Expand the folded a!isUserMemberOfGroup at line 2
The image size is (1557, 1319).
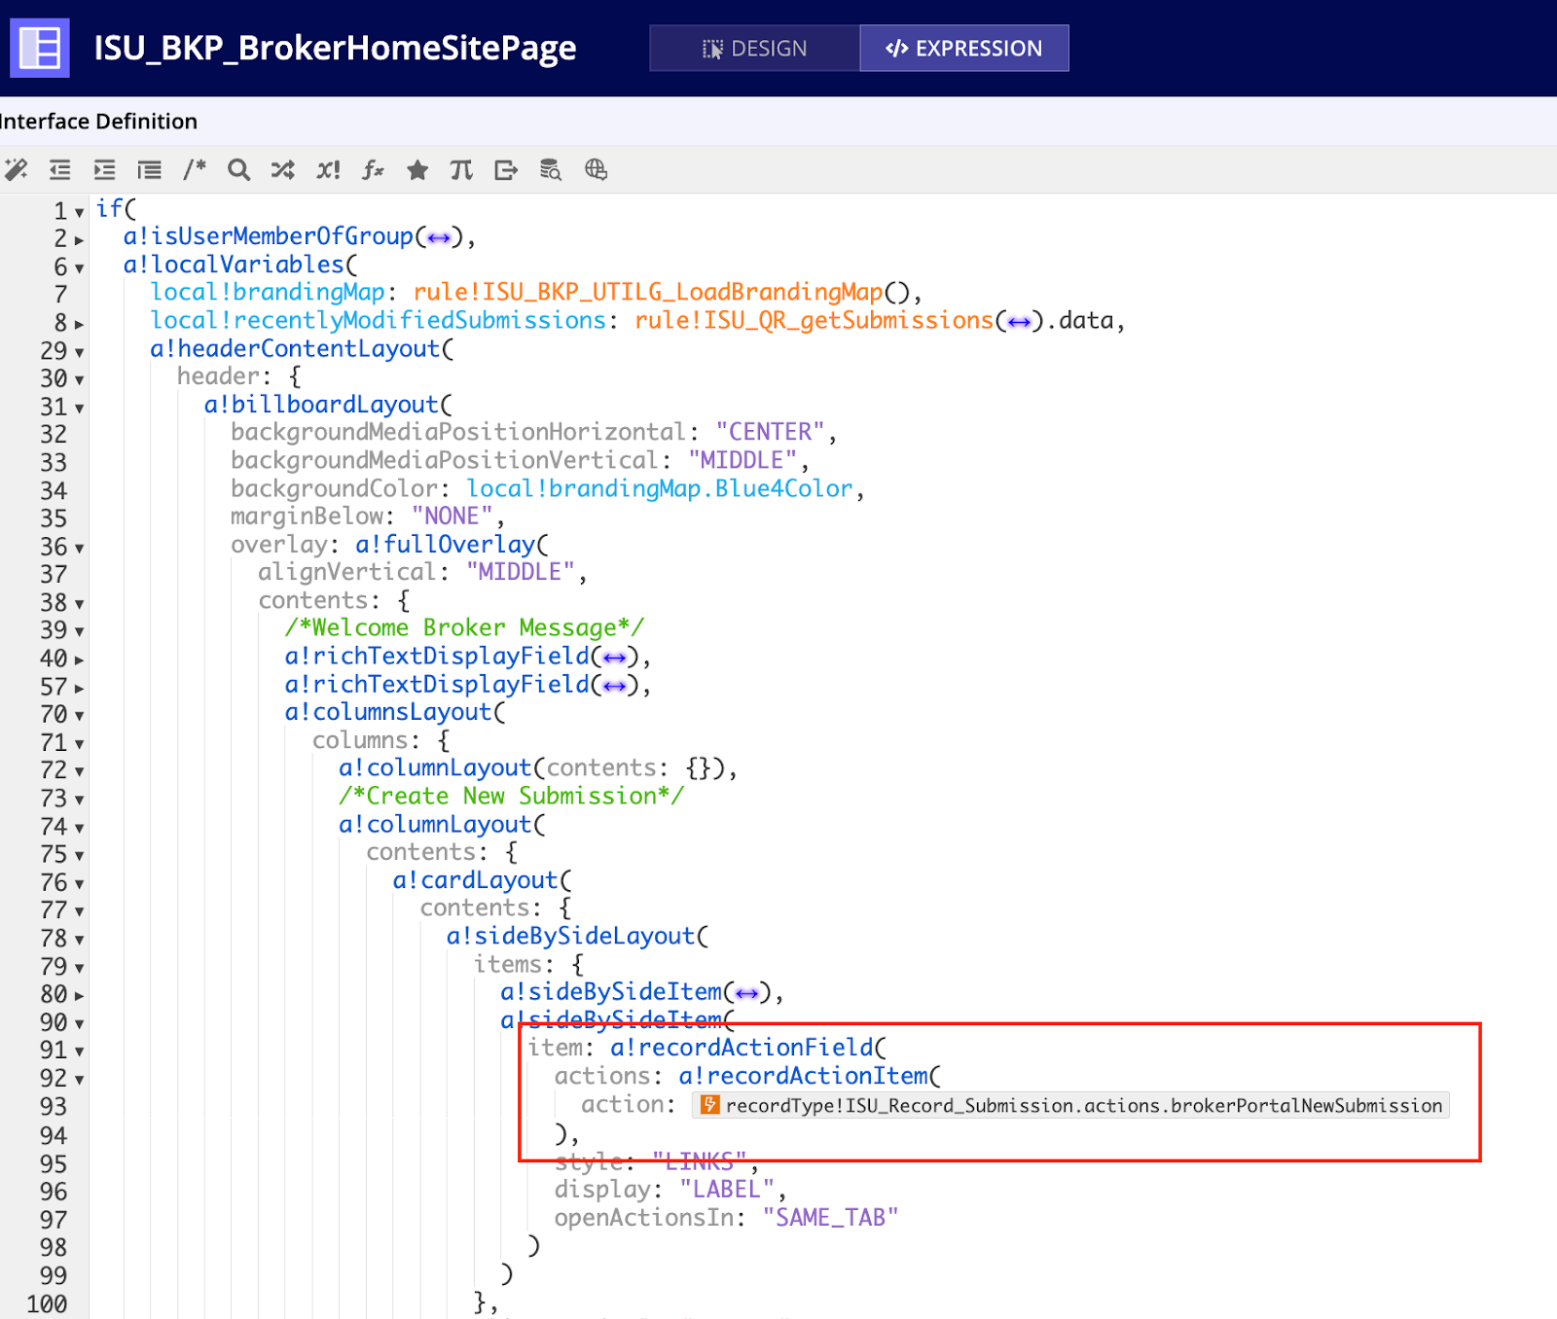click(x=79, y=239)
